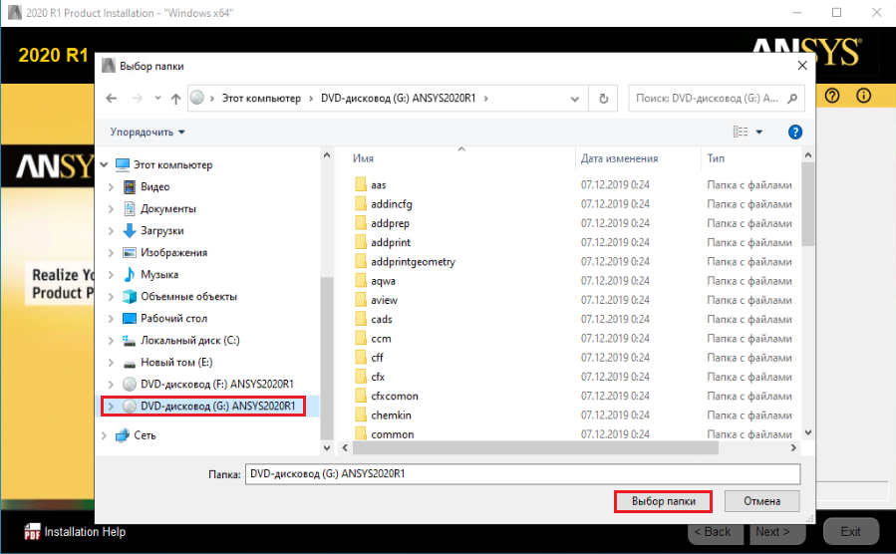896x554 pixels.
Task: Click Этот компьютер in address breadcrumb
Action: pos(261,99)
